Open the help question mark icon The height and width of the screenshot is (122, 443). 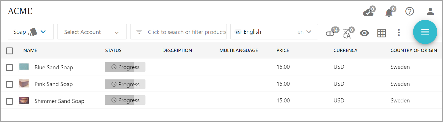(x=409, y=12)
